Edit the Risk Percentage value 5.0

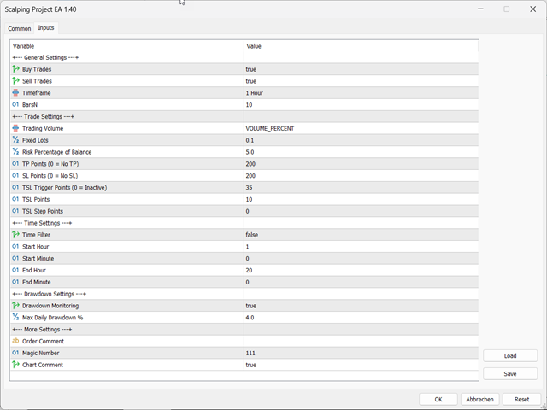[x=361, y=152]
